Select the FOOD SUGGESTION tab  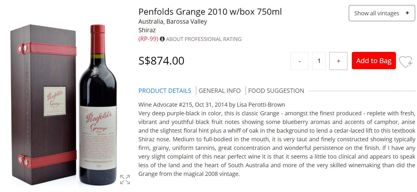(x=276, y=91)
